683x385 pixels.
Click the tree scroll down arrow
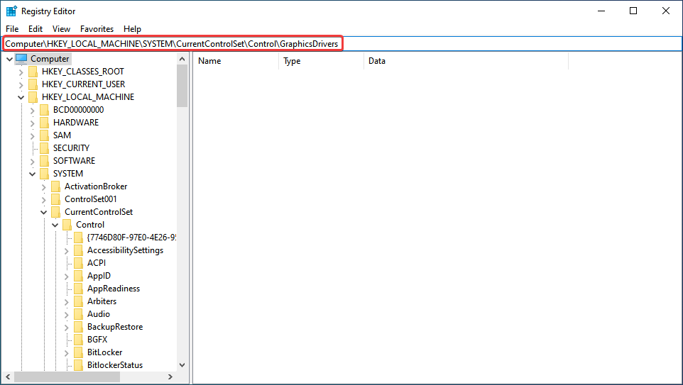coord(182,365)
